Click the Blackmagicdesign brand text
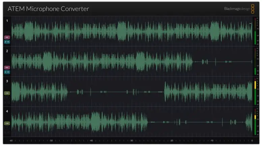262x146 pixels. coord(237,9)
